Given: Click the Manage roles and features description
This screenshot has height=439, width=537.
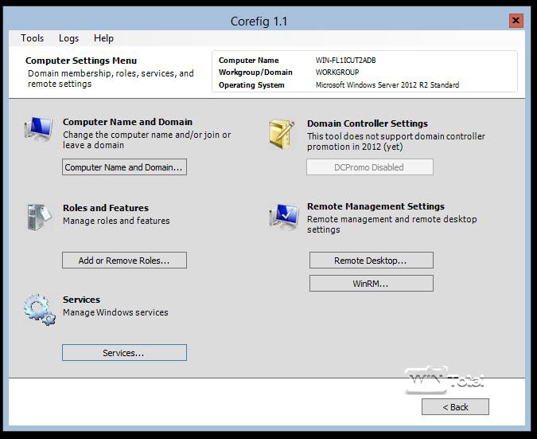Looking at the screenshot, I should click(116, 221).
